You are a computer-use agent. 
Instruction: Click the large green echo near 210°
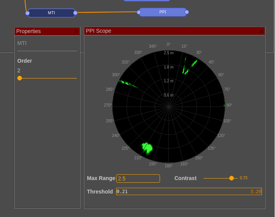[x=147, y=147]
